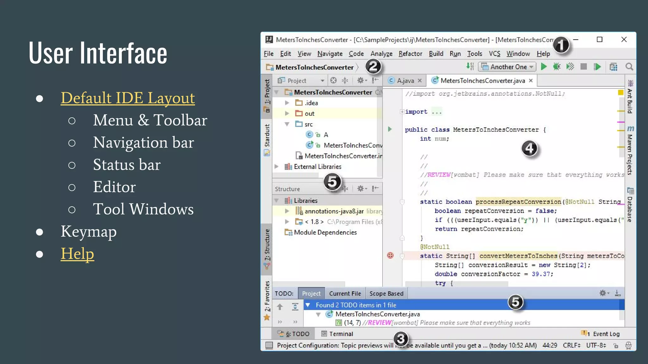Toggle the Database tool window stripe

(630, 205)
